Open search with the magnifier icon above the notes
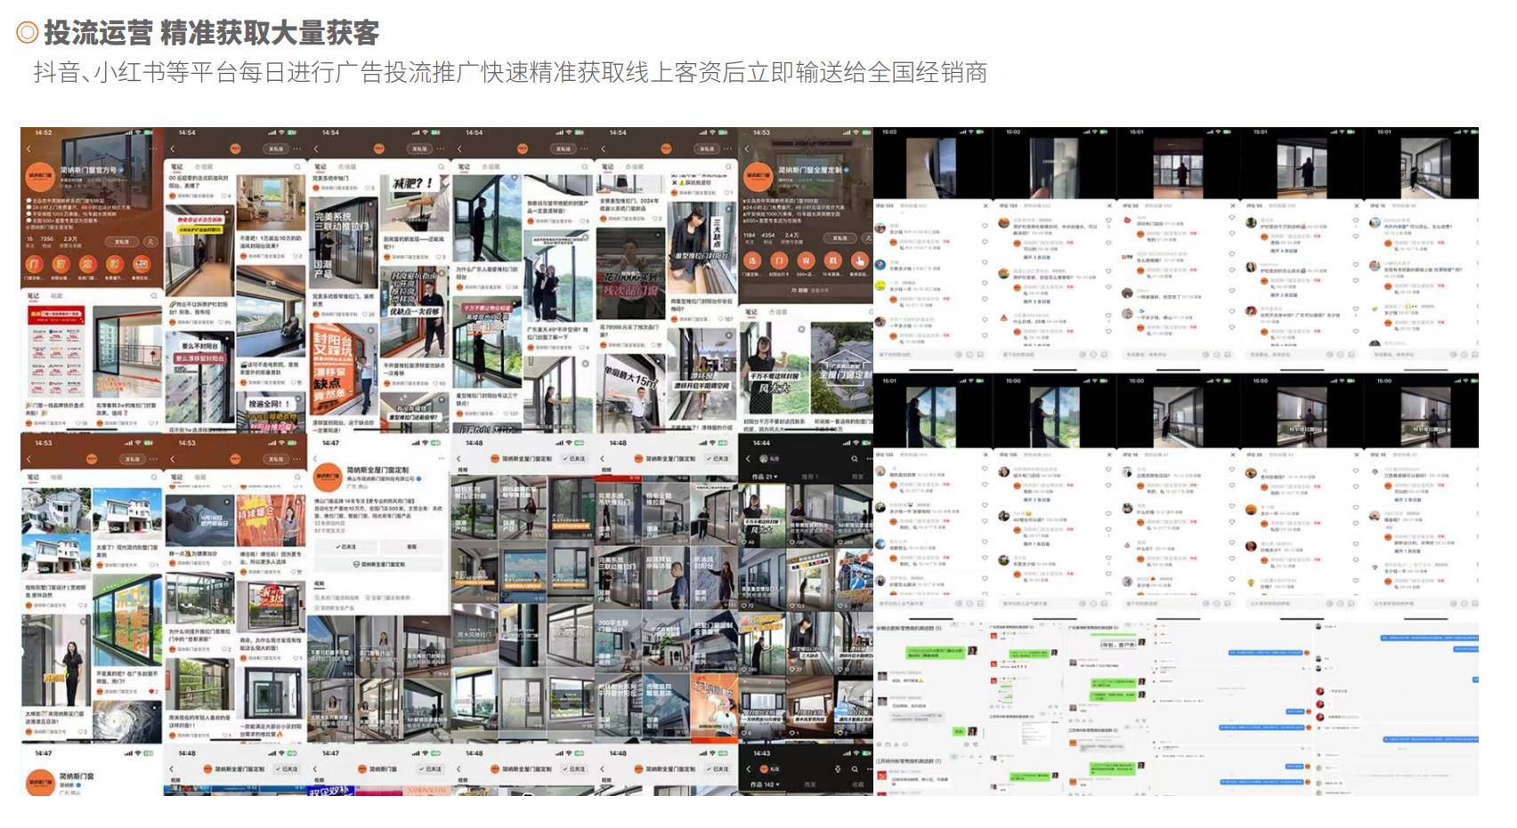 click(297, 166)
